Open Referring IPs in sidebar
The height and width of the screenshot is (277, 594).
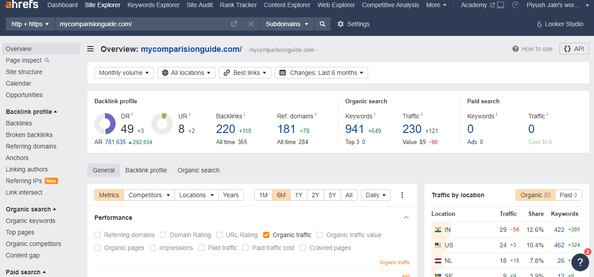(24, 181)
